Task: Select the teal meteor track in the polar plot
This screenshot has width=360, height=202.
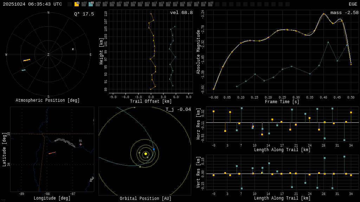Action: pyautogui.click(x=24, y=70)
